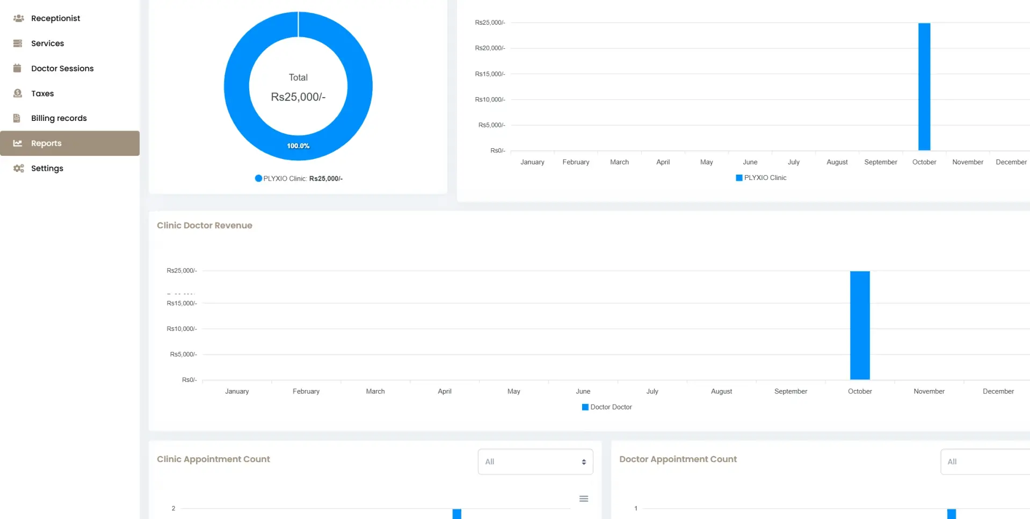Open Clinic Appointment Count filter dropdown
Screen dimensions: 1030x519
535,462
